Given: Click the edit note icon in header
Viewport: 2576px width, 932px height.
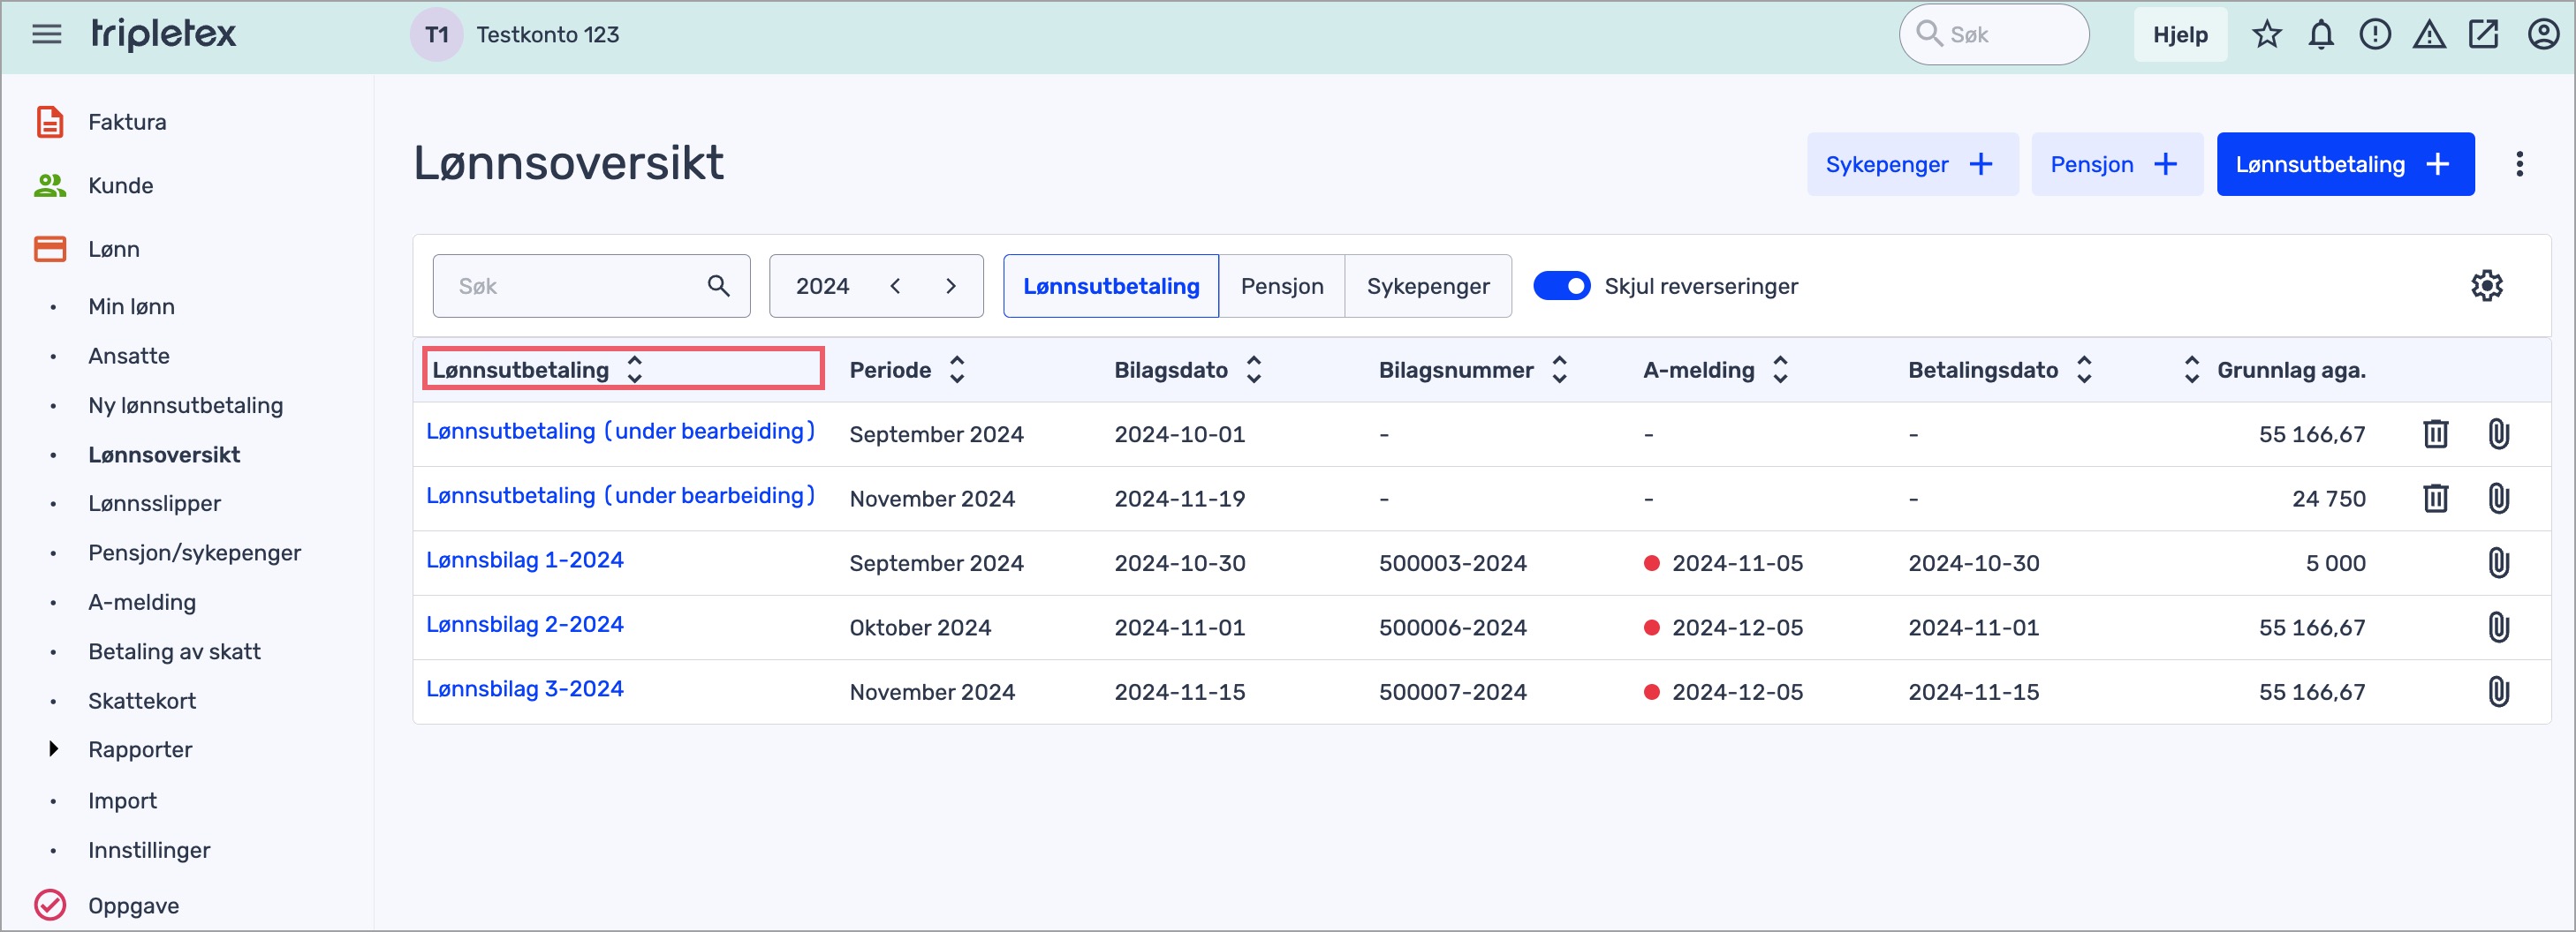Looking at the screenshot, I should pyautogui.click(x=2483, y=35).
